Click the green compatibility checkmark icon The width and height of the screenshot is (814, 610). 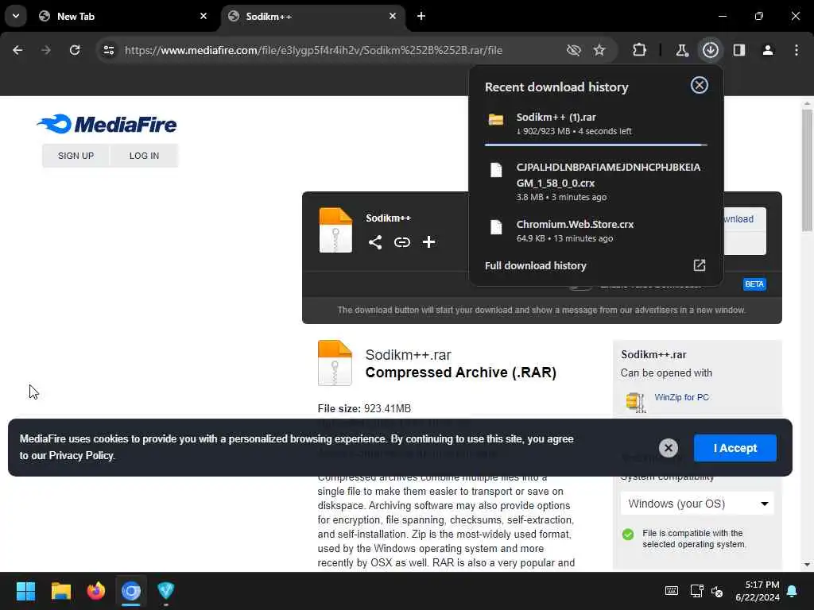tap(628, 535)
